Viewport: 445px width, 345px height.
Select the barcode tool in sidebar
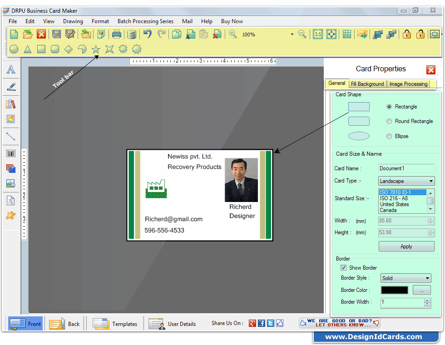coord(11,153)
